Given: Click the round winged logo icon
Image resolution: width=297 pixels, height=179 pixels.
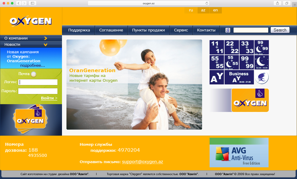Looking at the screenshot, I should pyautogui.click(x=262, y=77).
